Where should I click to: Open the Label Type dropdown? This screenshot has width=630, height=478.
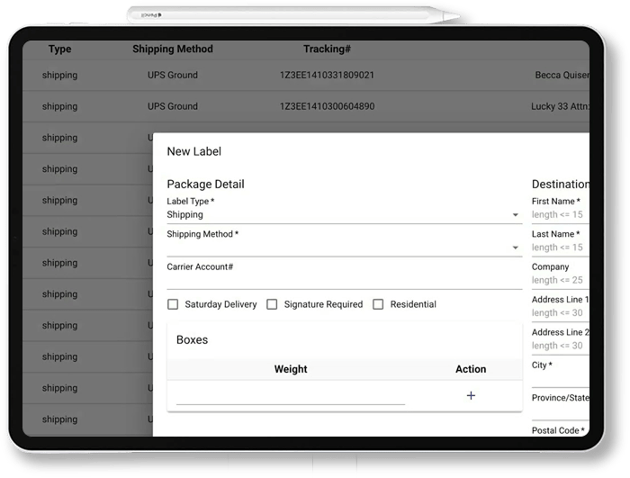point(345,214)
